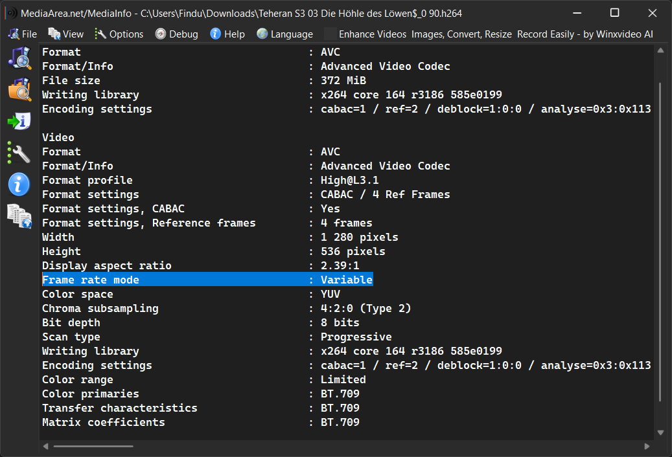672x457 pixels.
Task: Click the Open File sidebar icon
Action: [19, 58]
